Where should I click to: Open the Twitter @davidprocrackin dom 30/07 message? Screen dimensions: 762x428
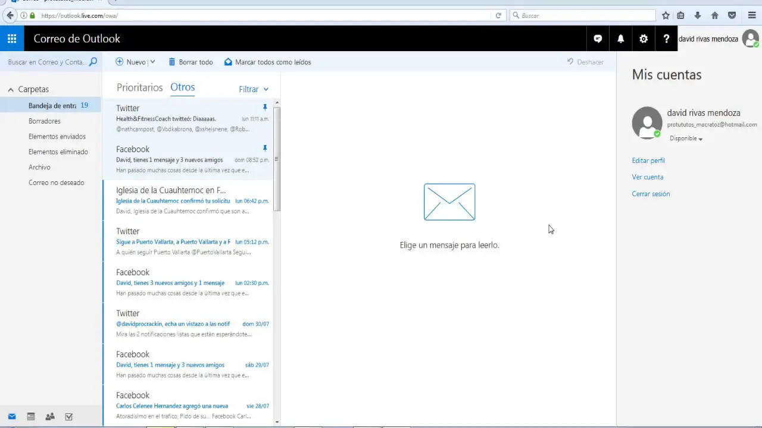[188, 324]
